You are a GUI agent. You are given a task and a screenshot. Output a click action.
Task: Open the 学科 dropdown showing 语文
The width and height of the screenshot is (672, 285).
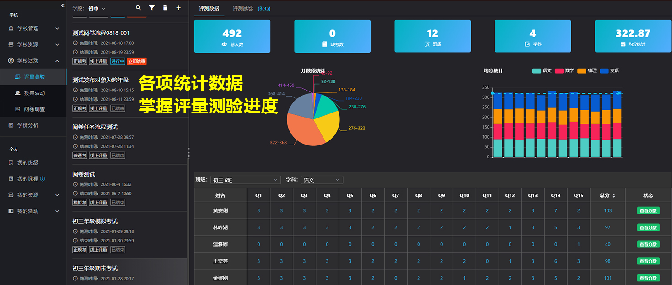[x=322, y=180]
